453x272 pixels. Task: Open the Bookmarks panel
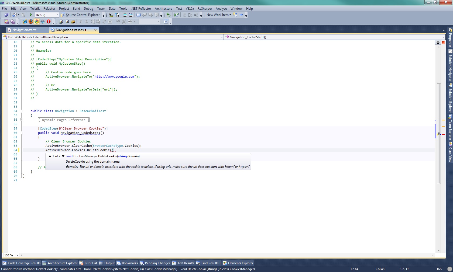click(127, 263)
